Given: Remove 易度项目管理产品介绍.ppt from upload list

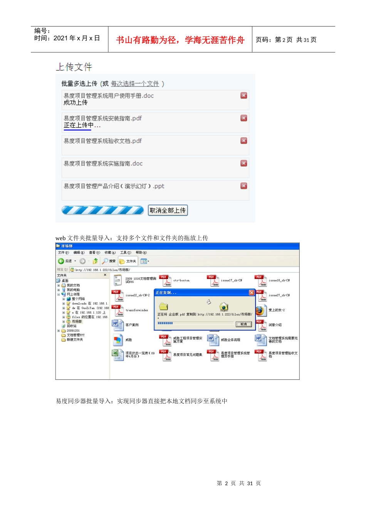Looking at the screenshot, I should click(x=243, y=186).
